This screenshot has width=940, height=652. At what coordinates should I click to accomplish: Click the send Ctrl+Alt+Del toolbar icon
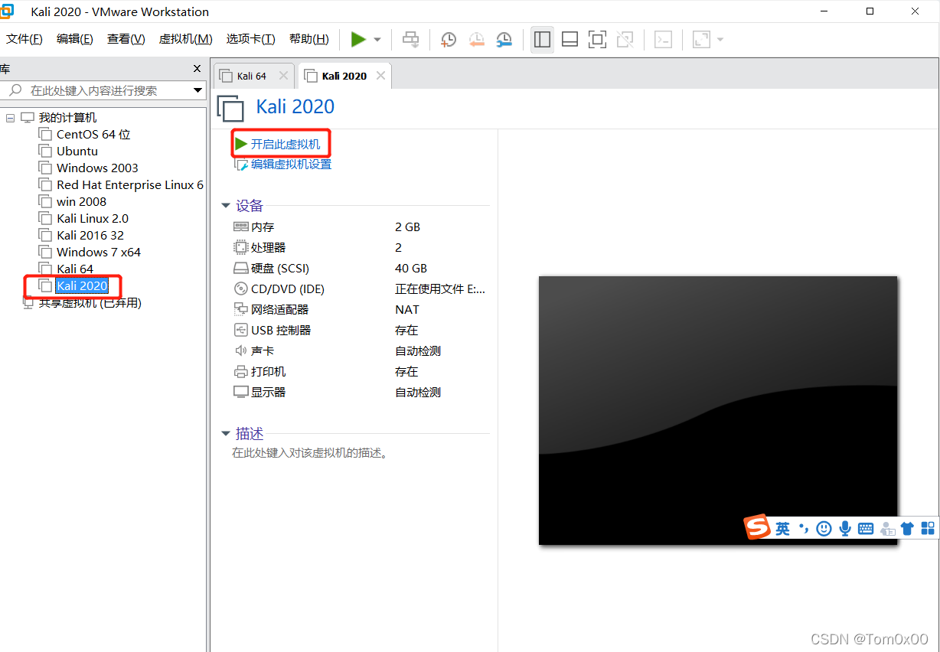pyautogui.click(x=411, y=39)
